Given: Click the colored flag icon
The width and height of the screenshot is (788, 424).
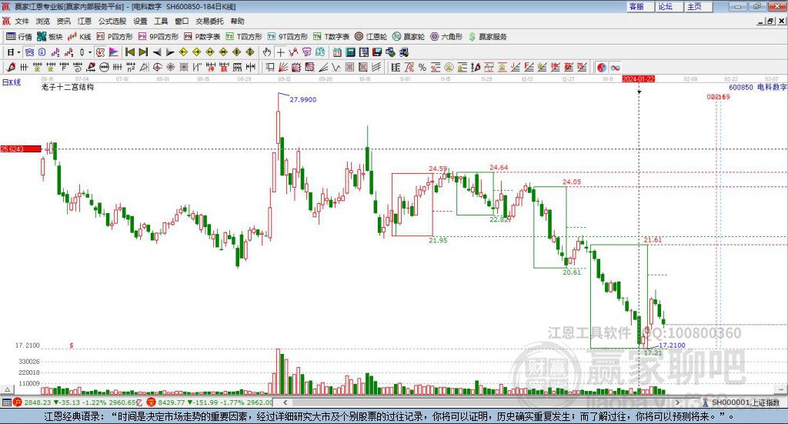Looking at the screenshot, I should [x=114, y=52].
